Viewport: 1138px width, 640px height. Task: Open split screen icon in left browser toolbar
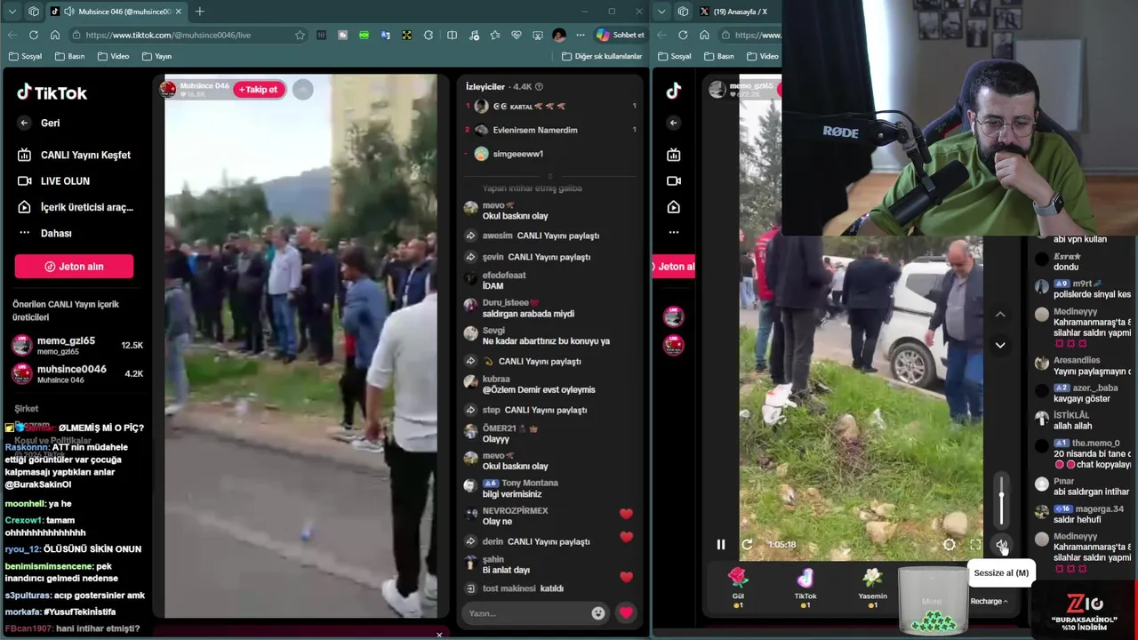point(452,35)
